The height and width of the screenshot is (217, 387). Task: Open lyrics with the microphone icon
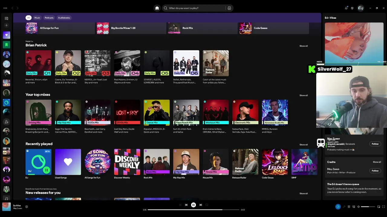(344, 207)
